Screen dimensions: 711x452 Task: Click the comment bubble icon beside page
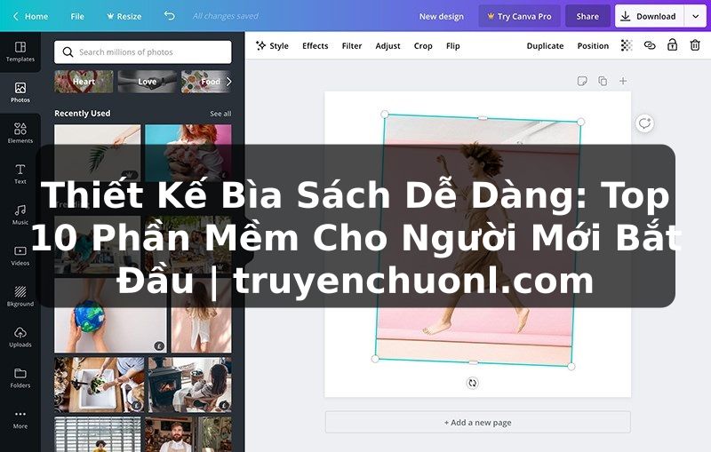click(644, 123)
